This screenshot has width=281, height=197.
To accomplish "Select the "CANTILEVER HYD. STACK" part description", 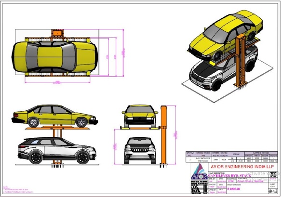I will click(x=229, y=176).
